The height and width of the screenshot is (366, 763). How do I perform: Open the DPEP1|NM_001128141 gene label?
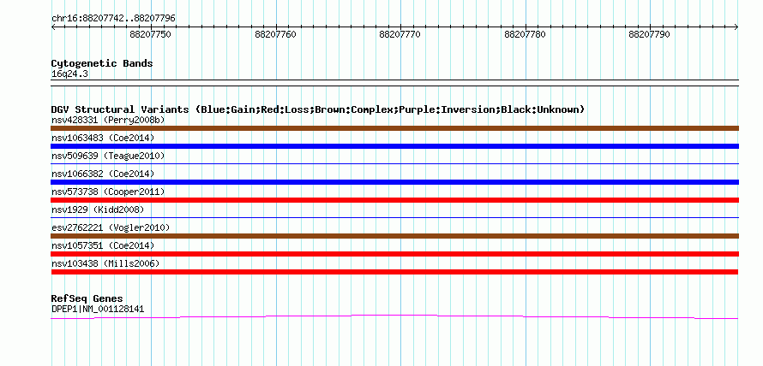pos(98,310)
